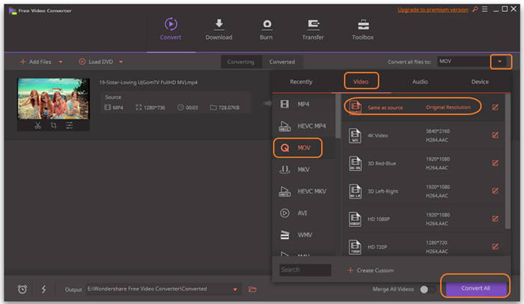The width and height of the screenshot is (524, 304).
Task: Choose HEVC MKV format
Action: click(304, 191)
